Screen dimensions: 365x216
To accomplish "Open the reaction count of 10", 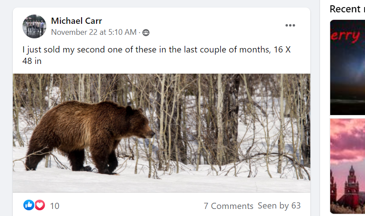I will 55,206.
